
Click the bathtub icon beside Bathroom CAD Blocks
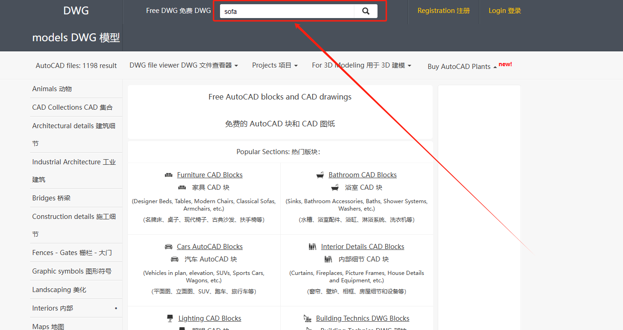pos(320,175)
